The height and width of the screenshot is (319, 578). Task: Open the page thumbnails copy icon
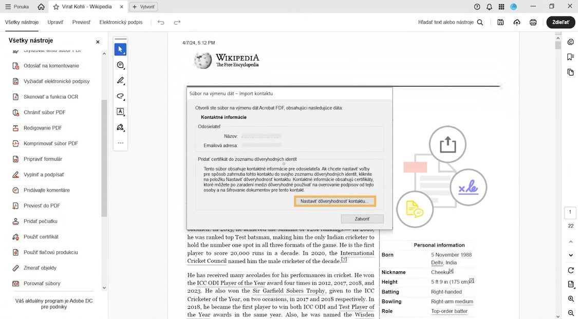click(571, 72)
